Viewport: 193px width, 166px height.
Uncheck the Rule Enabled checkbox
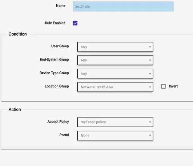pos(75,23)
